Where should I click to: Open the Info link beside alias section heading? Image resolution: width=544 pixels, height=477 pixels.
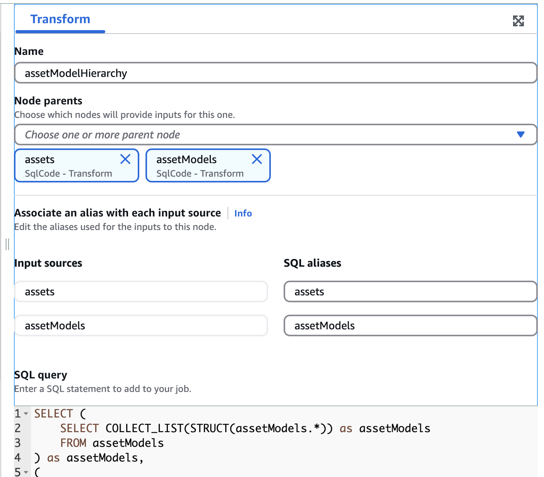pyautogui.click(x=243, y=213)
